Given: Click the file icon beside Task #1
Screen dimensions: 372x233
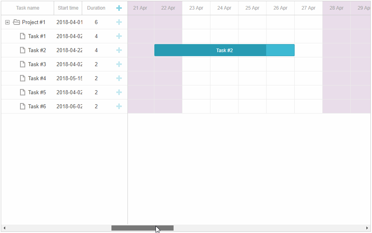Looking at the screenshot, I should (x=22, y=36).
